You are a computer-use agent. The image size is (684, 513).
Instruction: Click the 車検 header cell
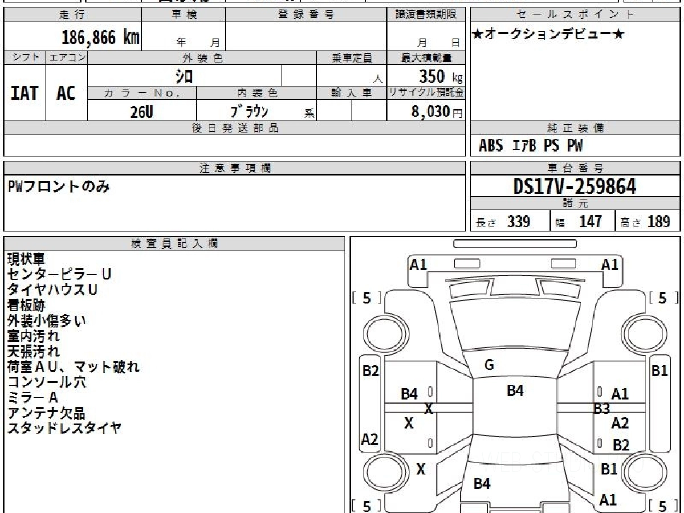(x=183, y=15)
